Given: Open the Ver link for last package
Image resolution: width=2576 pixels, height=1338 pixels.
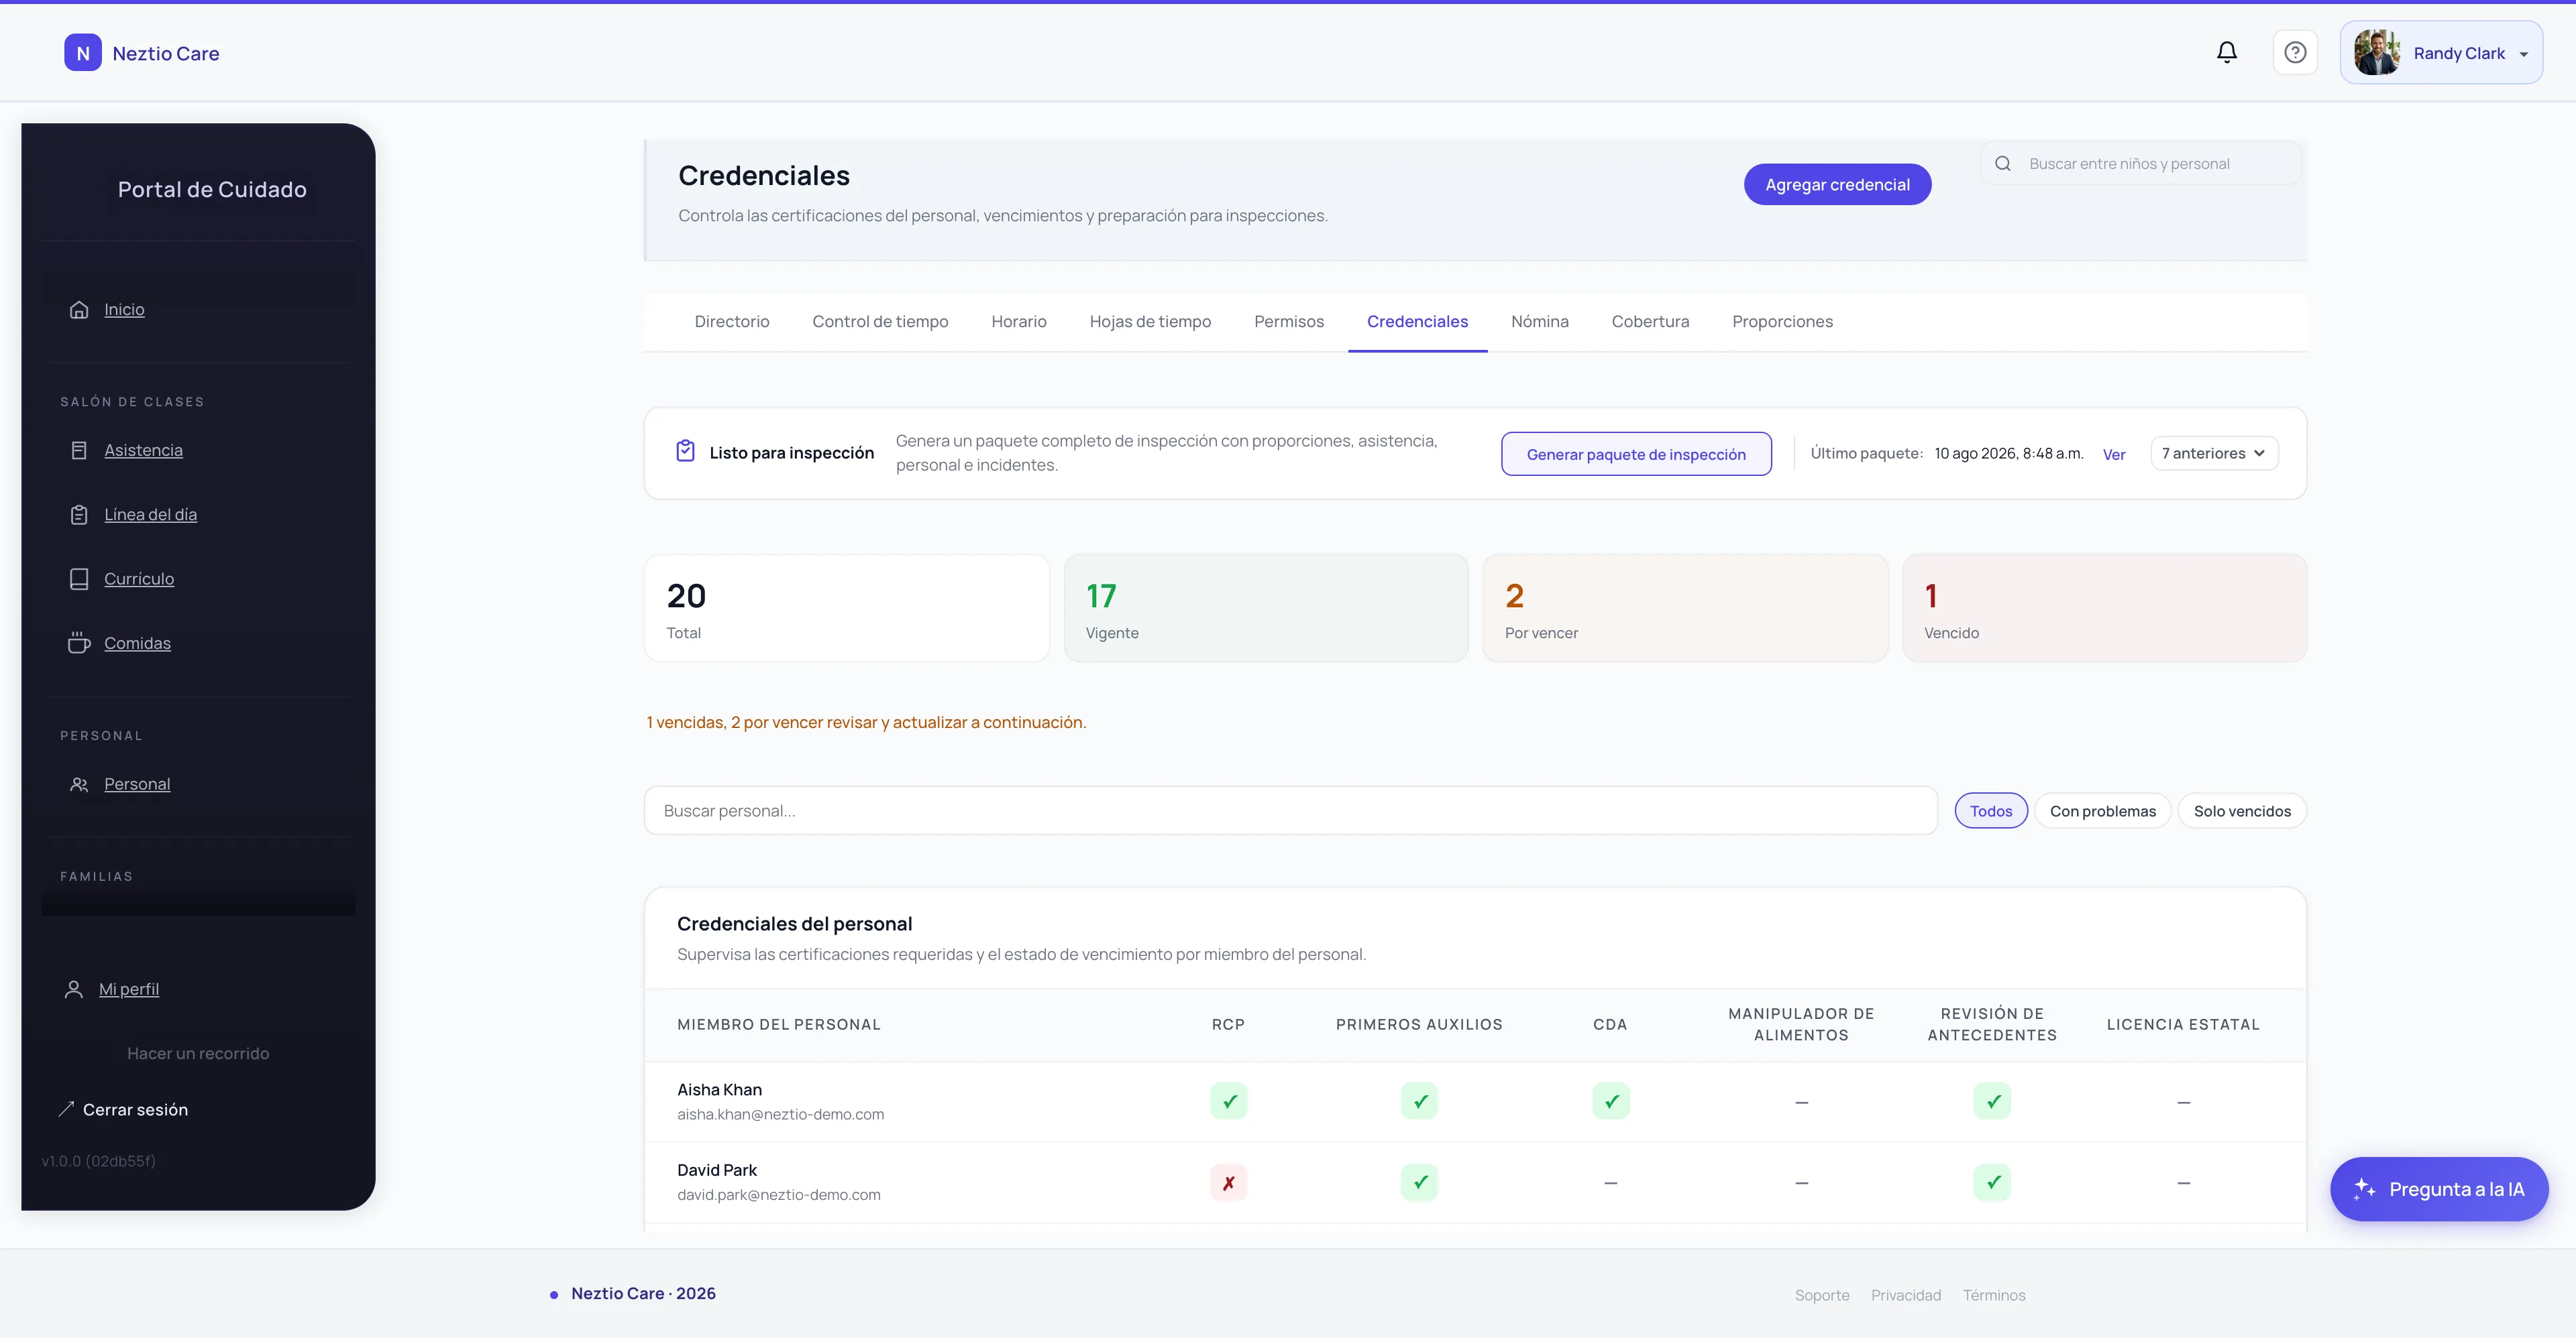Looking at the screenshot, I should coord(2113,454).
